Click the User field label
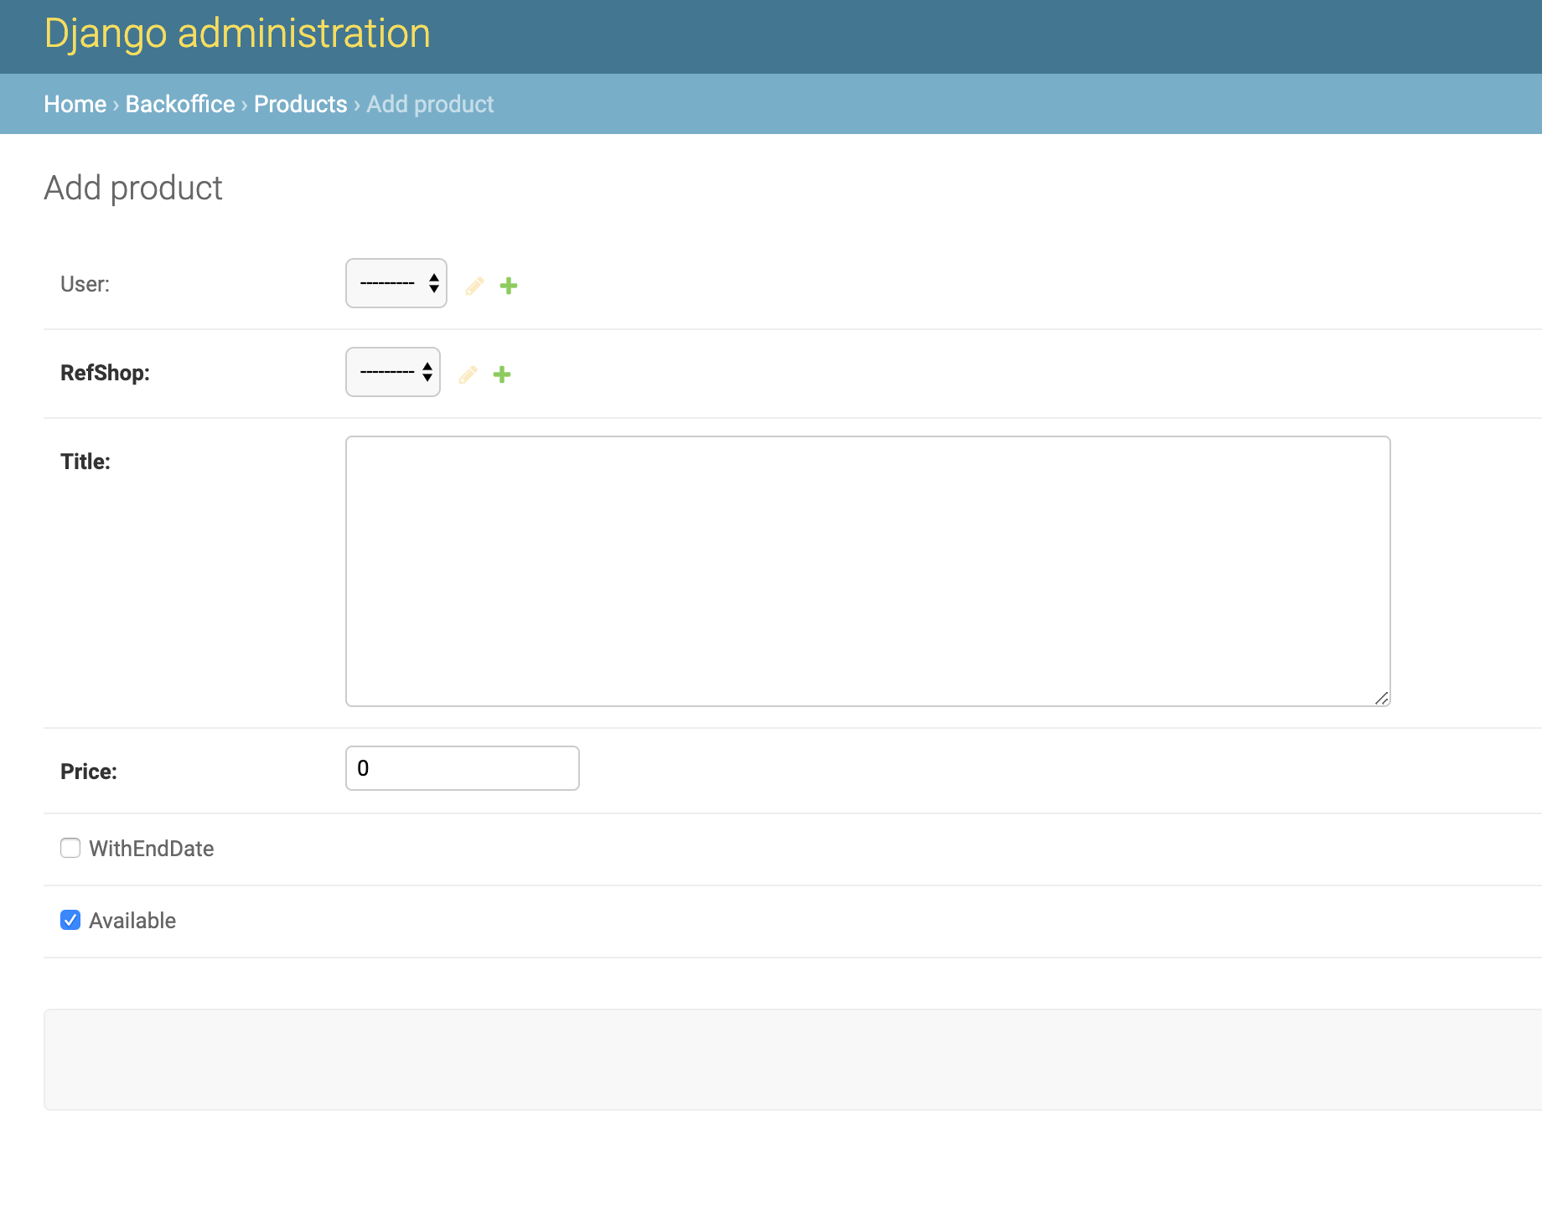The width and height of the screenshot is (1542, 1208). pyautogui.click(x=84, y=284)
